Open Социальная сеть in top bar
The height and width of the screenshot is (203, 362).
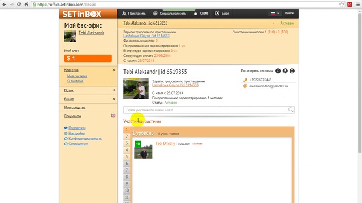[170, 14]
